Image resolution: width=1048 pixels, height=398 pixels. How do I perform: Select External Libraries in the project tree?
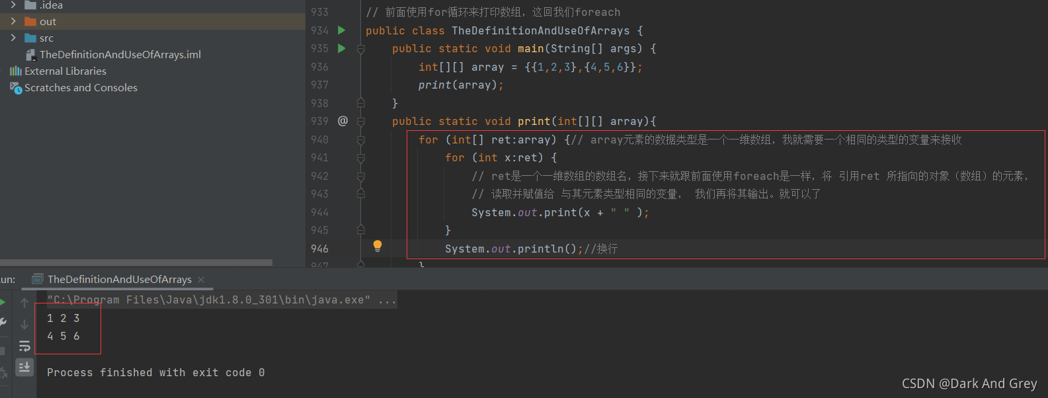[65, 71]
